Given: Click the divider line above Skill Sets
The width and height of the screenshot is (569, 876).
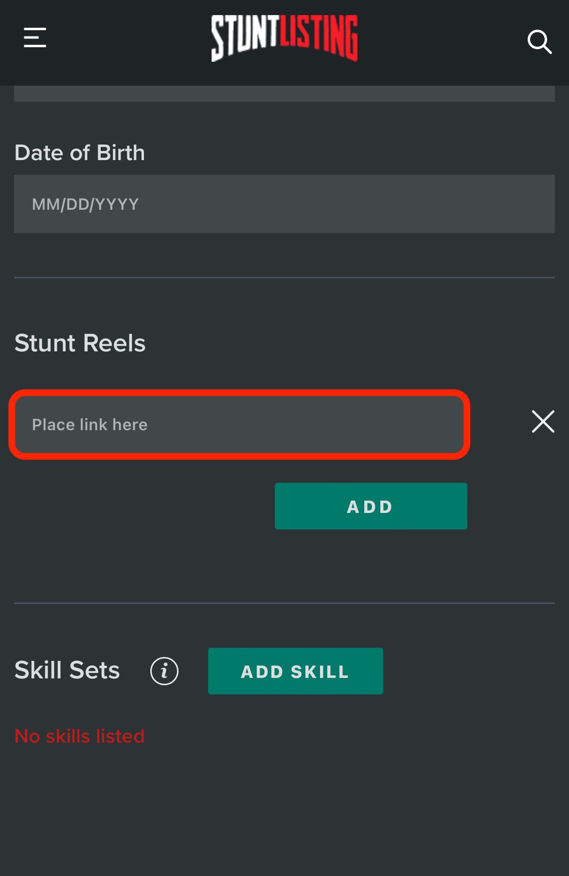Looking at the screenshot, I should coord(284,603).
